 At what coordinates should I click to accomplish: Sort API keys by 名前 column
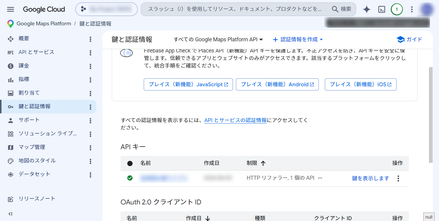pyautogui.click(x=145, y=163)
